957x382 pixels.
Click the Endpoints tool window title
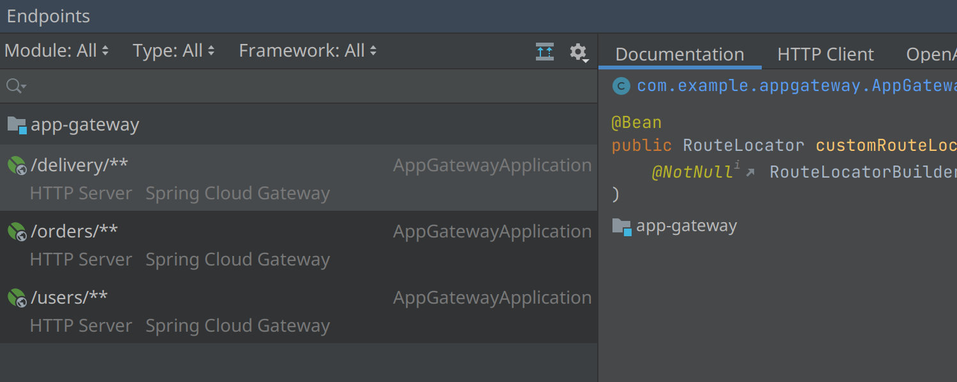point(48,16)
